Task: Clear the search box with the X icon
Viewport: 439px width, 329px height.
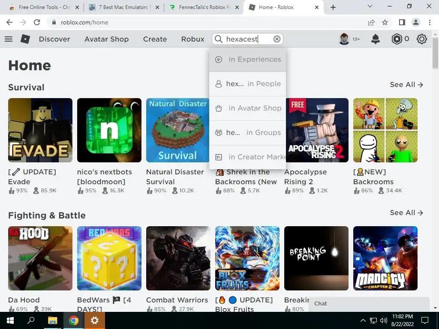Action: [277, 39]
